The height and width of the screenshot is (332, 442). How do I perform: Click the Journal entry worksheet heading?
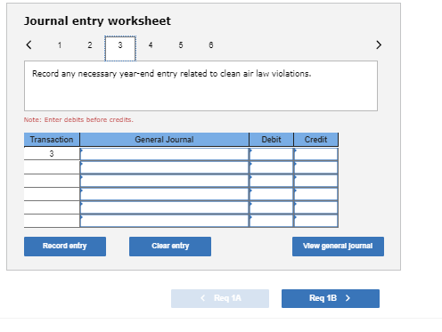point(97,21)
